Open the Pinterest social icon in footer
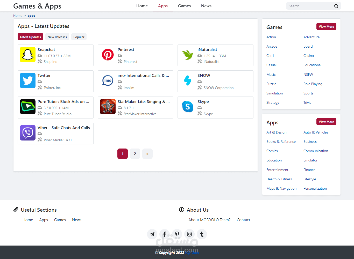354x259 pixels. pyautogui.click(x=177, y=234)
